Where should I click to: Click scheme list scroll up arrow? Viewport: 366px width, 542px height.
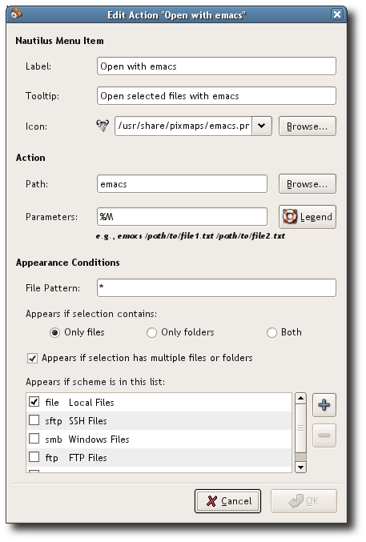[x=300, y=398]
